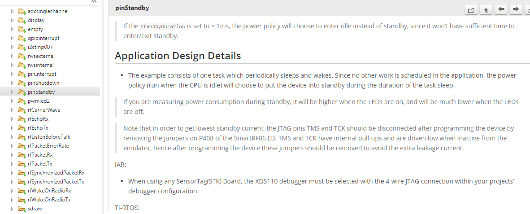Viewport: 530px width, 214px height.
Task: Select the pwmled2 example
Action: point(39,101)
